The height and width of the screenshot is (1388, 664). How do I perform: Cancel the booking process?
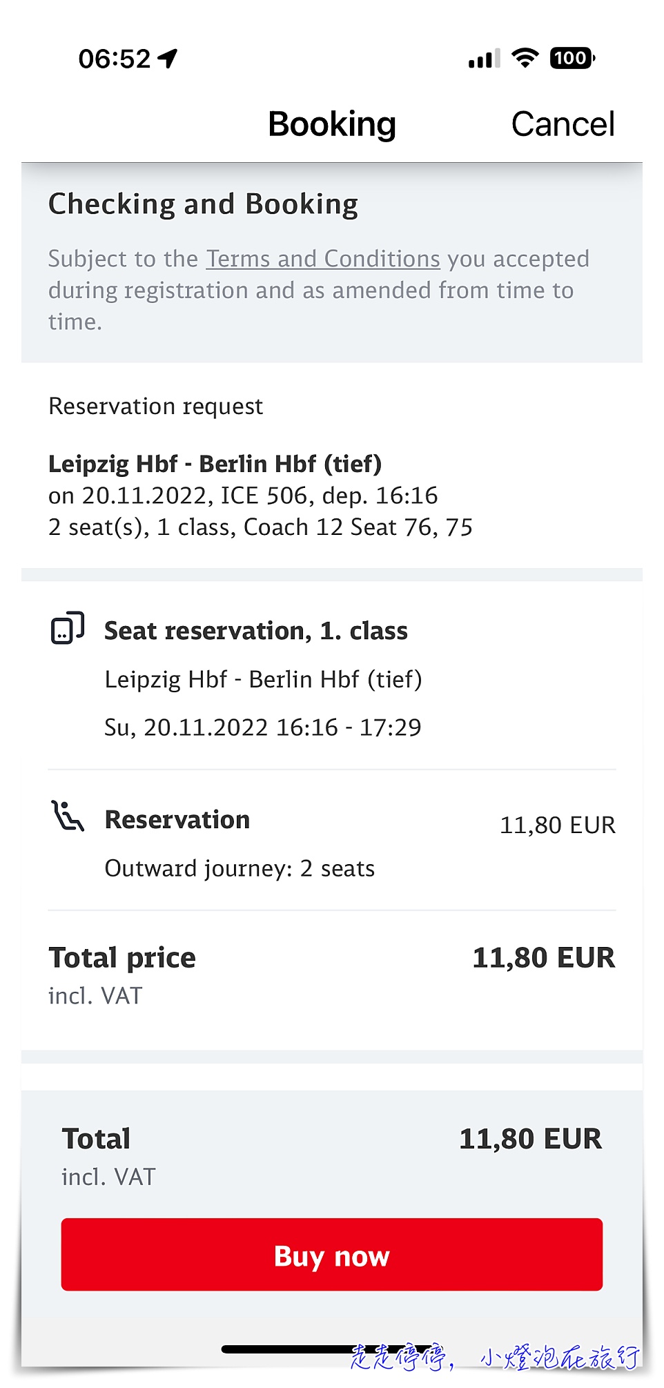563,124
